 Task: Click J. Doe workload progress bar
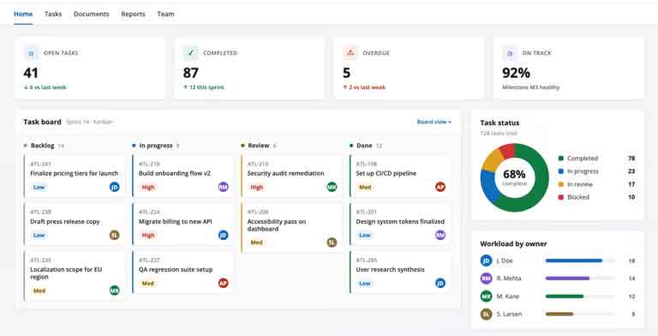580,261
